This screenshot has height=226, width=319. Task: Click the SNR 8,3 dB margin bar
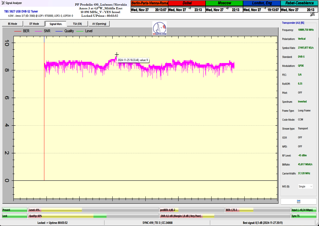(225, 216)
